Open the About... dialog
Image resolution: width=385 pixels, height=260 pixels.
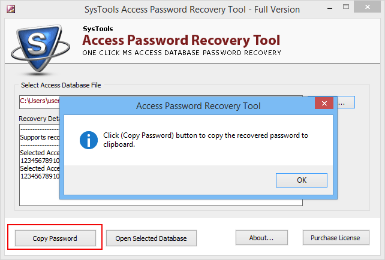click(261, 237)
